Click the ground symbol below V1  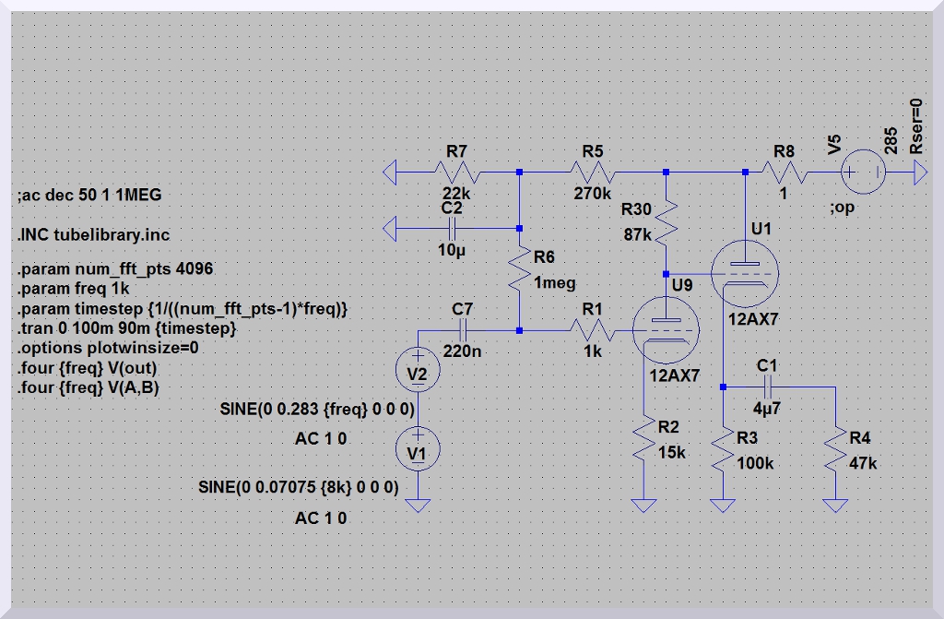coord(418,504)
